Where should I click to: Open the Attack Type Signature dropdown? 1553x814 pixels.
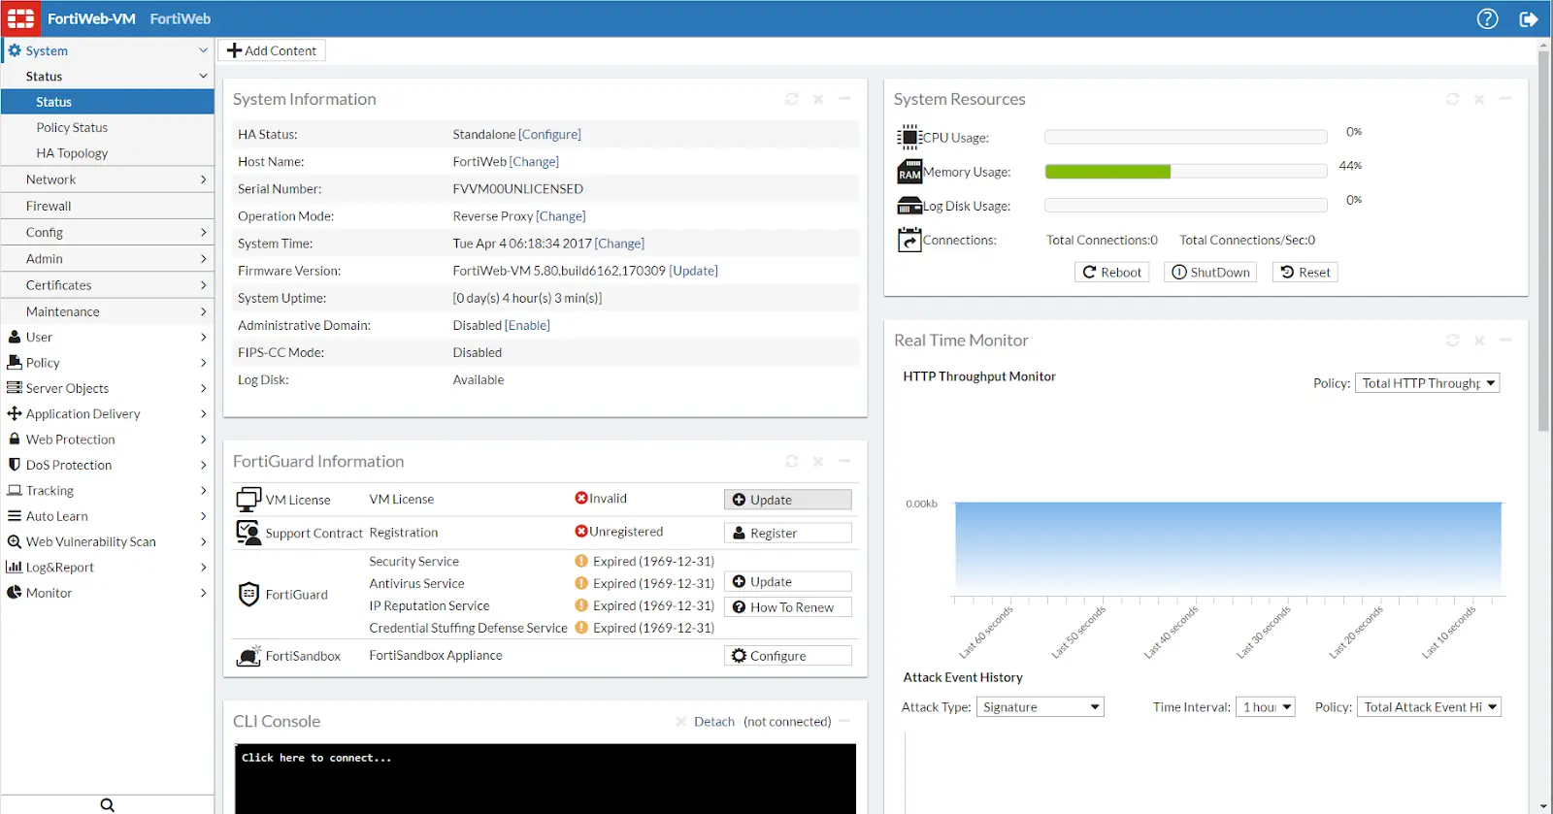[x=1041, y=707]
